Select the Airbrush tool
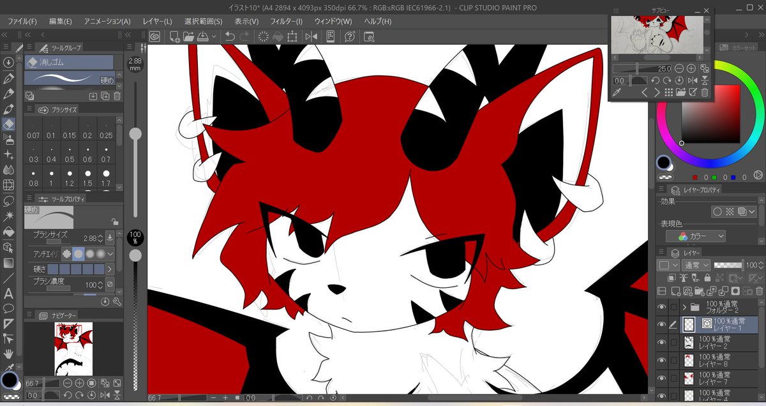 point(8,139)
